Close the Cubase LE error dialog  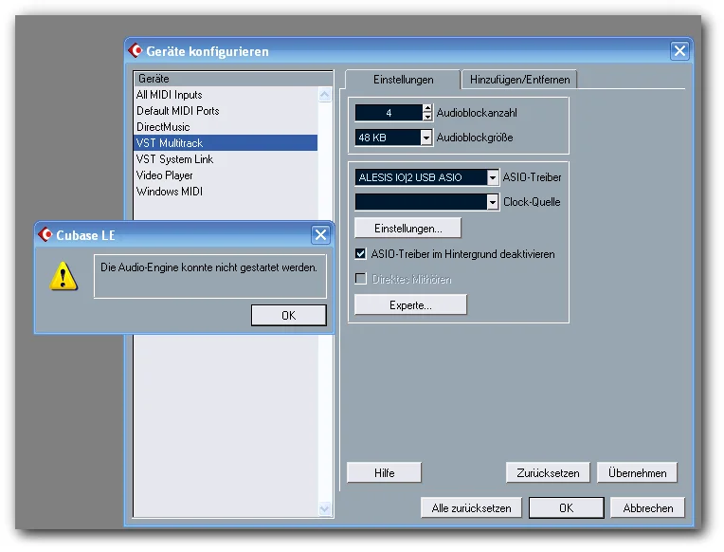pos(321,235)
